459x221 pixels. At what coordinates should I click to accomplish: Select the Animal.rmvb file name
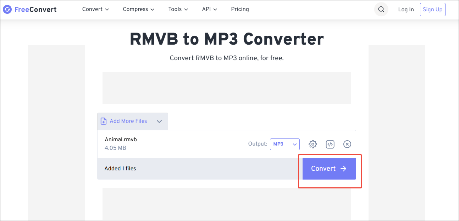tap(120, 139)
